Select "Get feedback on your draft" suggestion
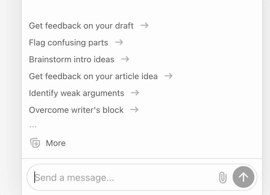 click(81, 26)
